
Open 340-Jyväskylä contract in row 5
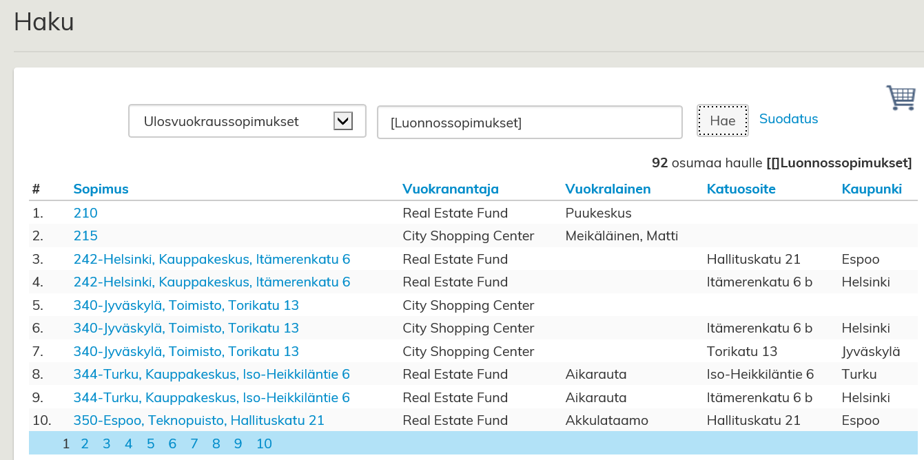click(186, 305)
